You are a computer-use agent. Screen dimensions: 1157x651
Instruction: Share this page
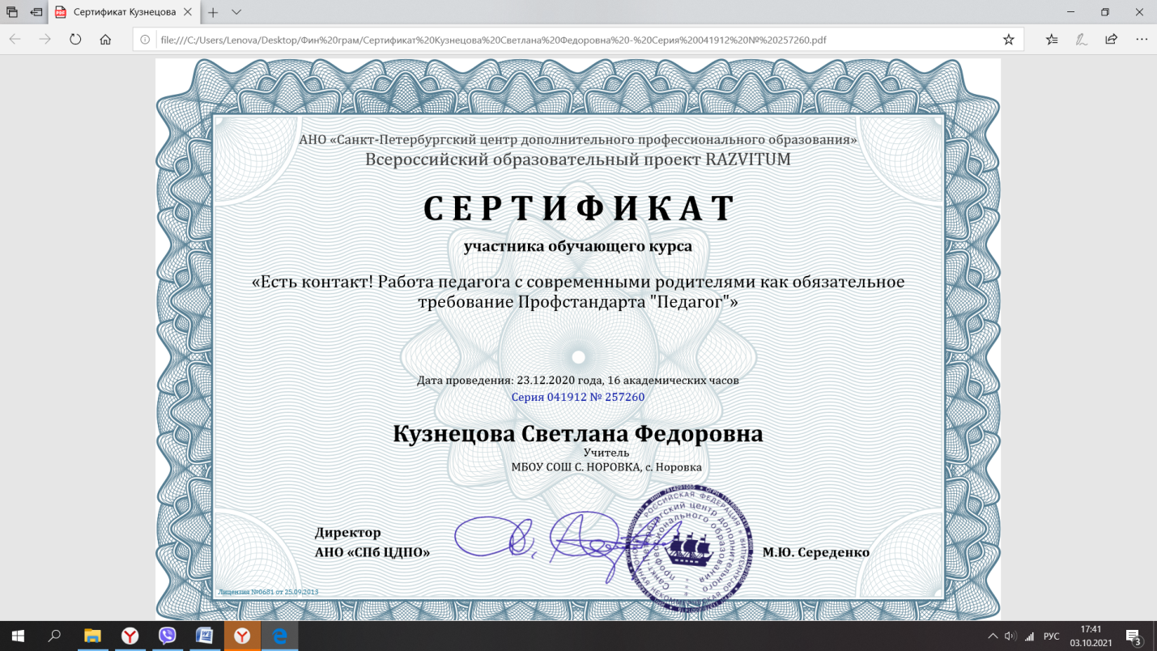[x=1111, y=39]
